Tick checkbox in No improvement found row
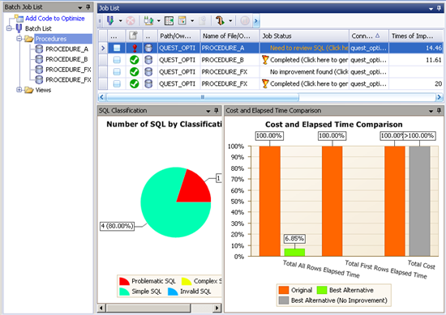 117,72
